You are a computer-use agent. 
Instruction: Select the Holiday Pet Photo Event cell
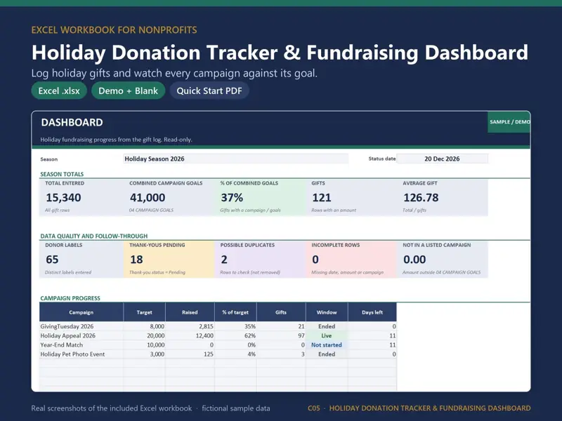pyautogui.click(x=81, y=354)
